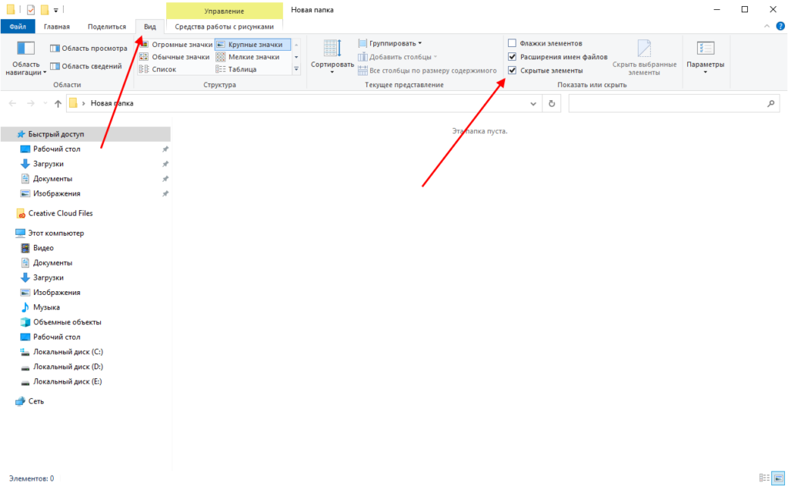788x486 pixels.
Task: Open the Файл tab
Action: (x=18, y=27)
